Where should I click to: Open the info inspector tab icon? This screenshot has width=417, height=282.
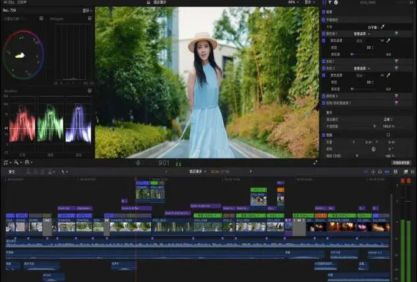(x=336, y=3)
